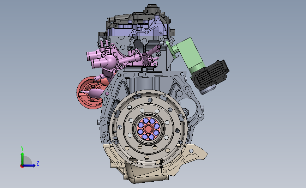
Task: Click the Z label of the triad
Action: pyautogui.click(x=38, y=163)
